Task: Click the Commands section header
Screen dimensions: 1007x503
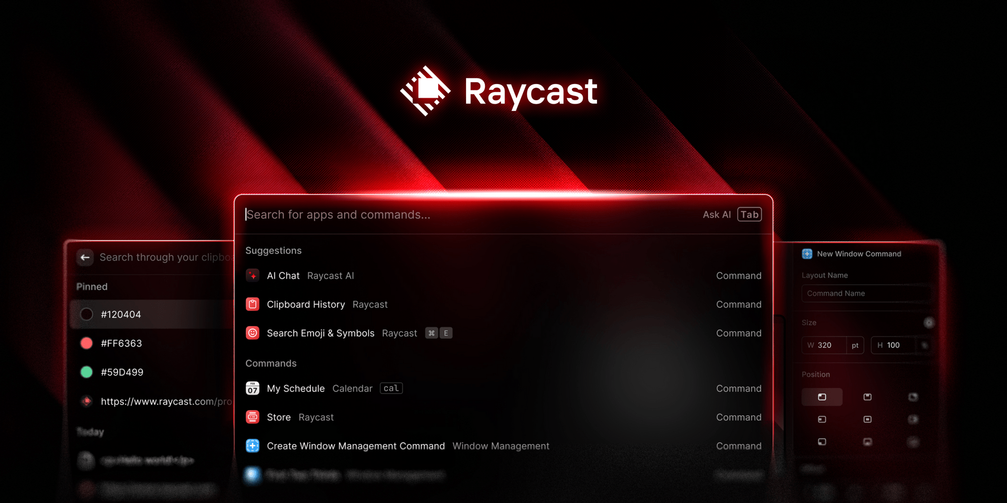Action: coord(271,363)
